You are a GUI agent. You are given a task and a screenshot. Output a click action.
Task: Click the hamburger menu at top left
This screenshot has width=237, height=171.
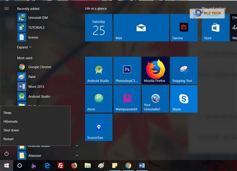(x=6, y=8)
